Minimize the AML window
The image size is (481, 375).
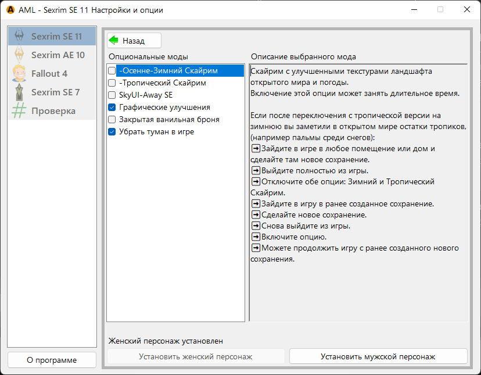pyautogui.click(x=414, y=10)
